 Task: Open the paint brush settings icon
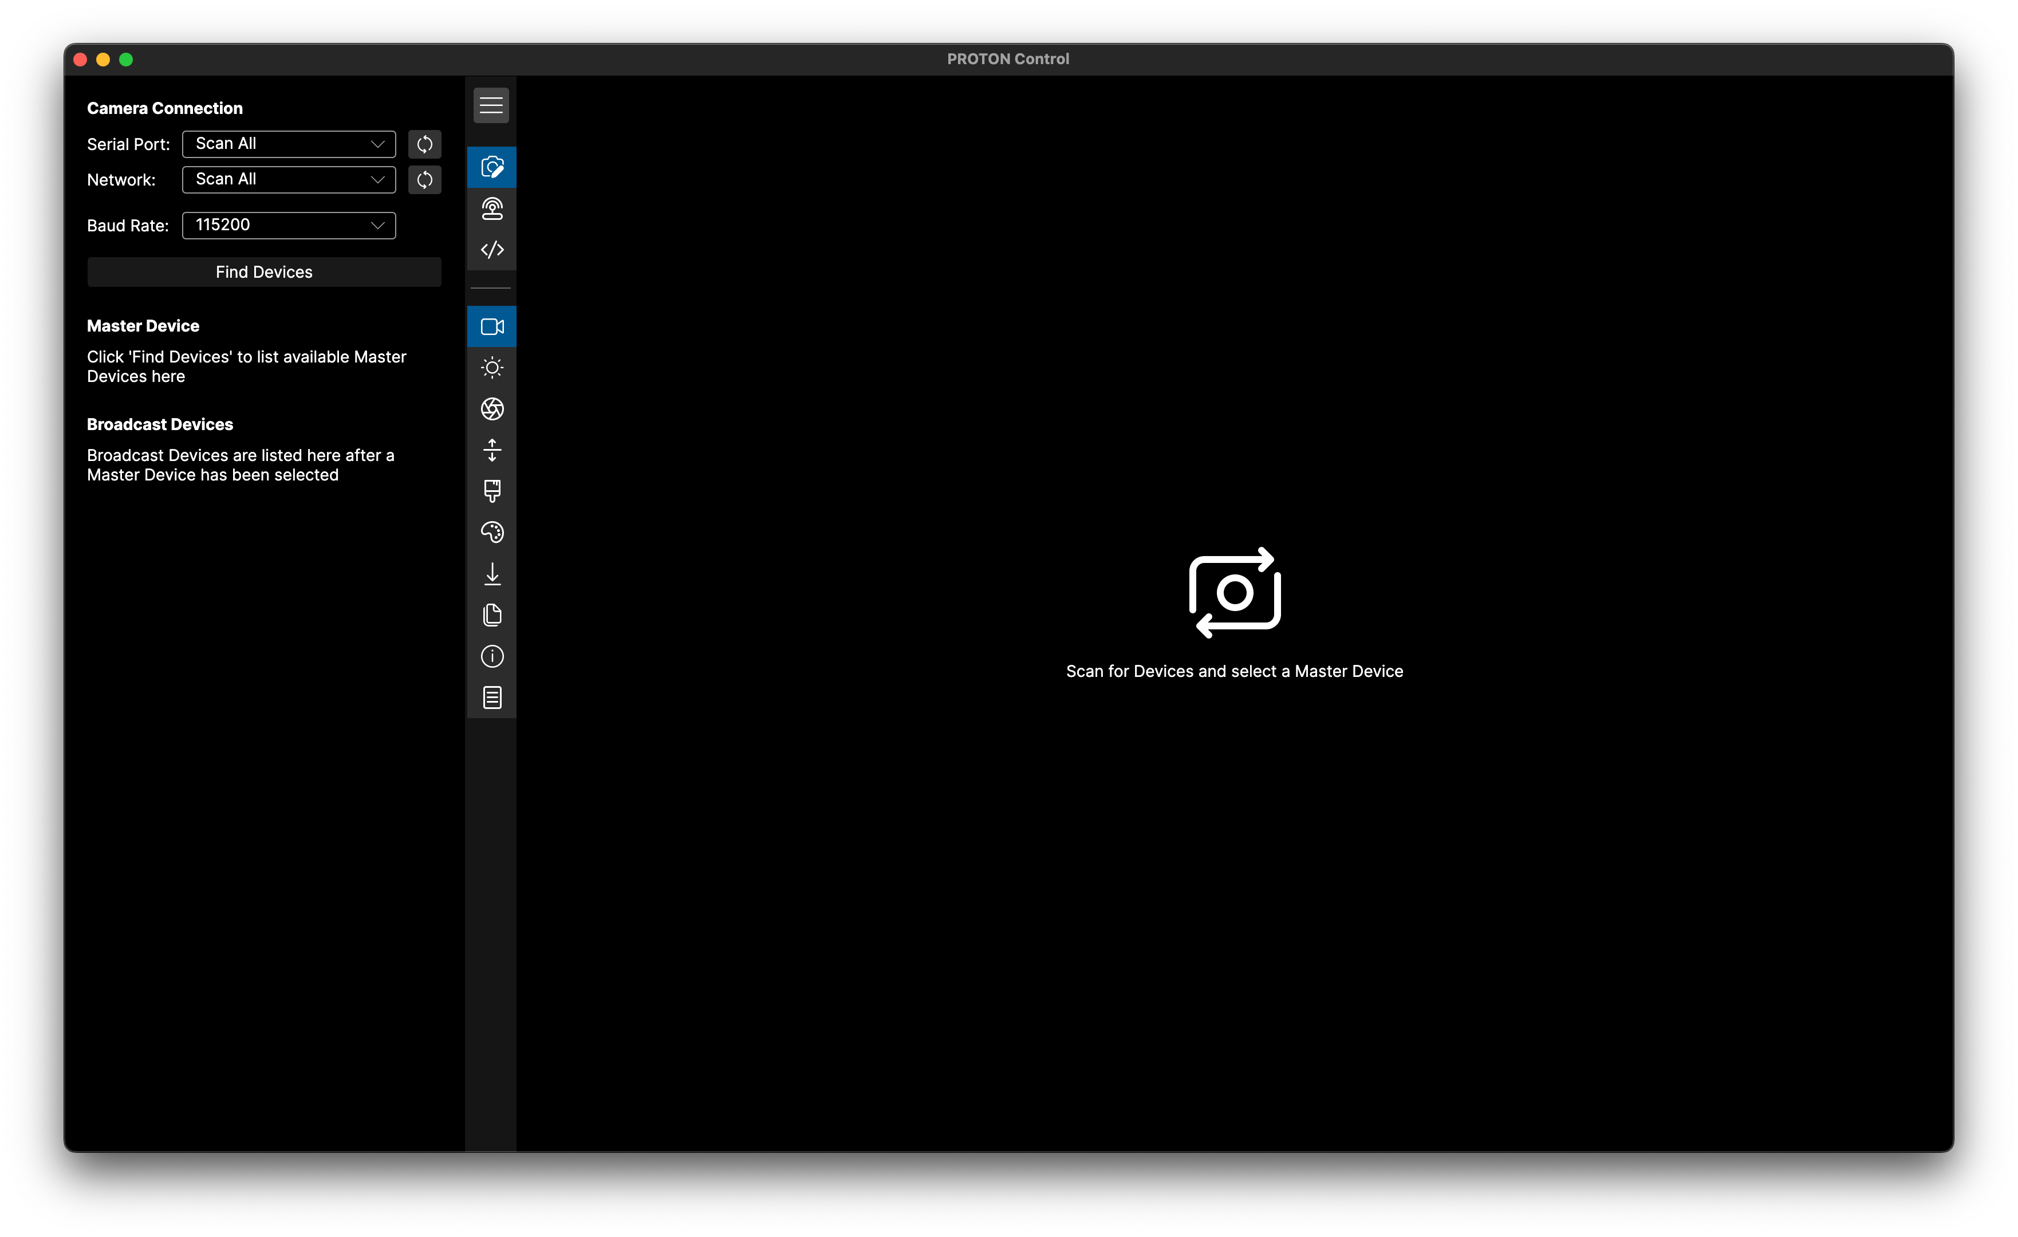coord(491,491)
